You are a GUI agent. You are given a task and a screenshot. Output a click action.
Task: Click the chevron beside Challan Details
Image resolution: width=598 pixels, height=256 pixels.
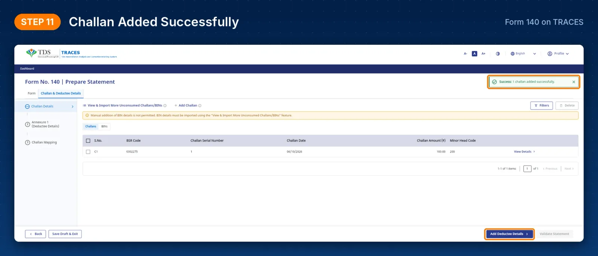point(73,107)
